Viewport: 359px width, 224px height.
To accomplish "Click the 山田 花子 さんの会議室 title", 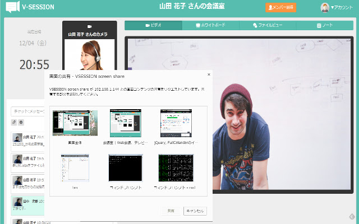I will [192, 6].
